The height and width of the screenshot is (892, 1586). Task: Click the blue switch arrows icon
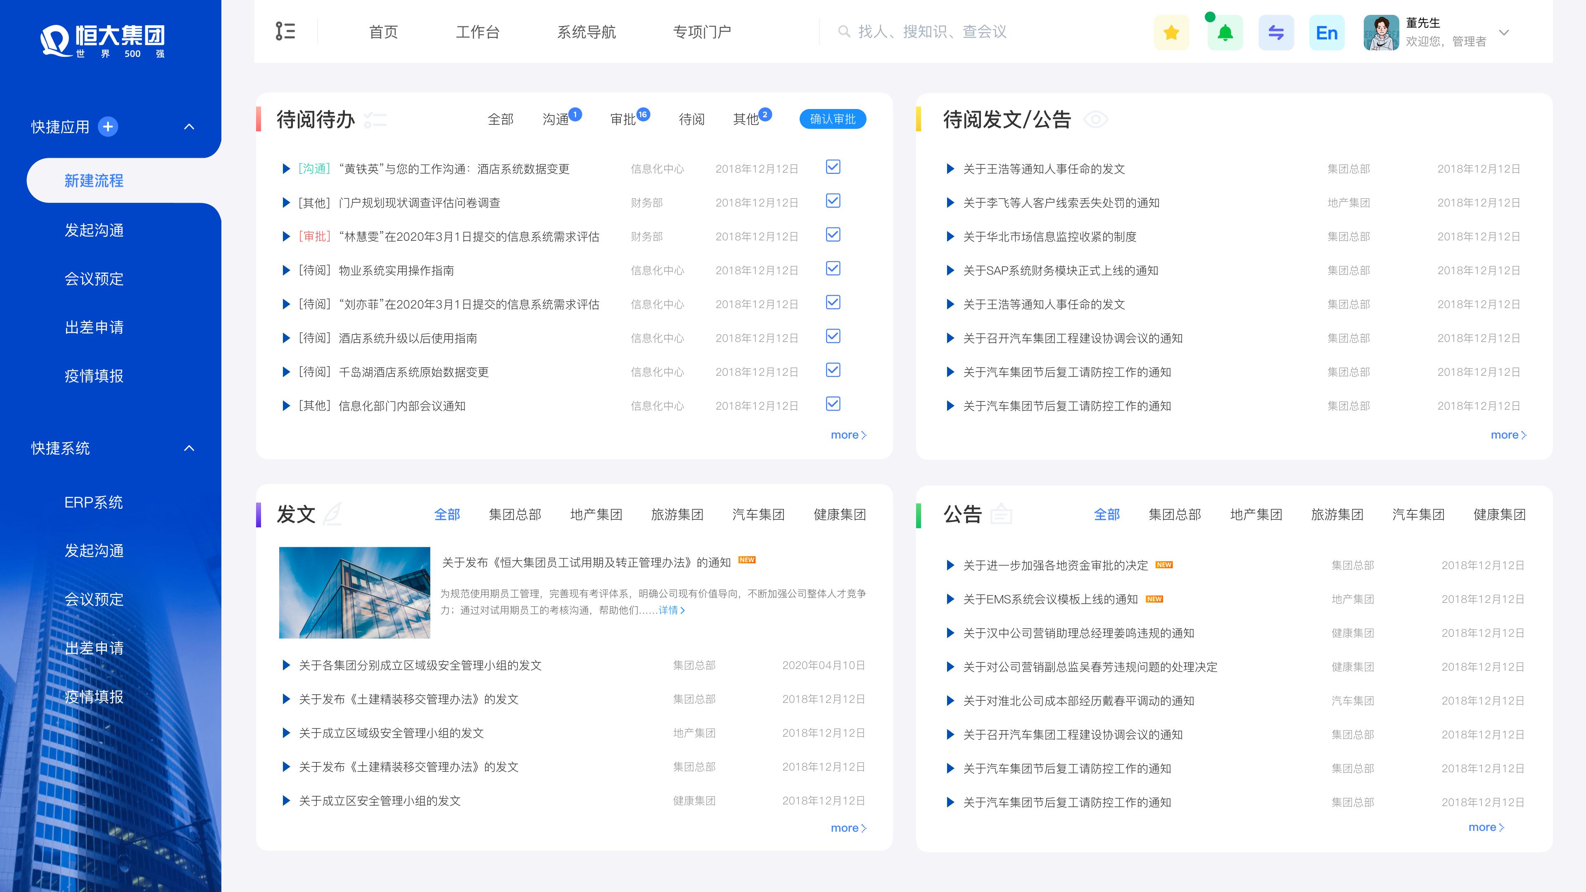coord(1276,33)
